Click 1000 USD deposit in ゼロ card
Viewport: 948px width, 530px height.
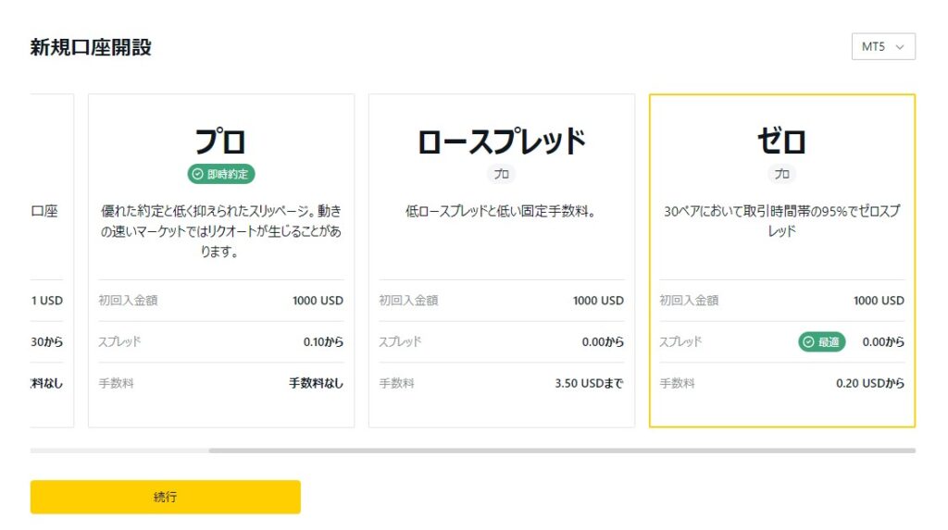pos(879,301)
